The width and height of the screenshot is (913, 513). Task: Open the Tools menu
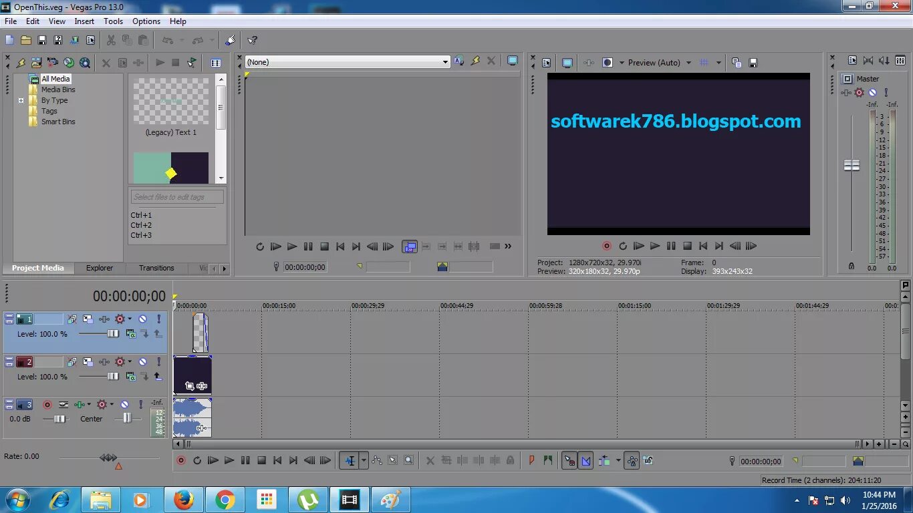[x=113, y=21]
